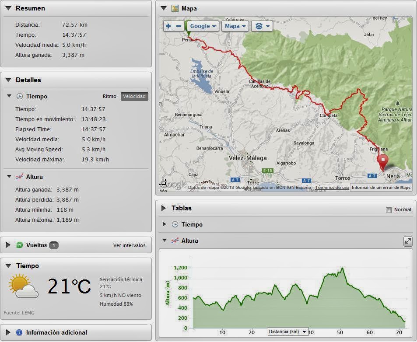
Task: Zoom in on the map with plus button
Action: point(168,26)
